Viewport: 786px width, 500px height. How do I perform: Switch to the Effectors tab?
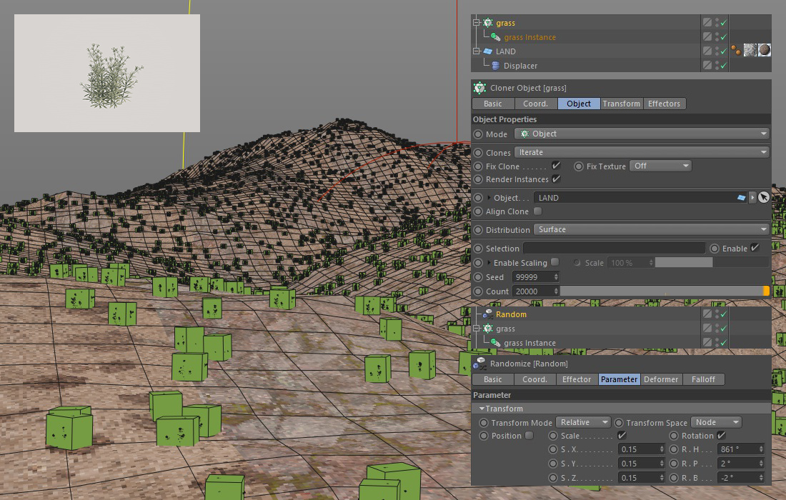click(664, 104)
